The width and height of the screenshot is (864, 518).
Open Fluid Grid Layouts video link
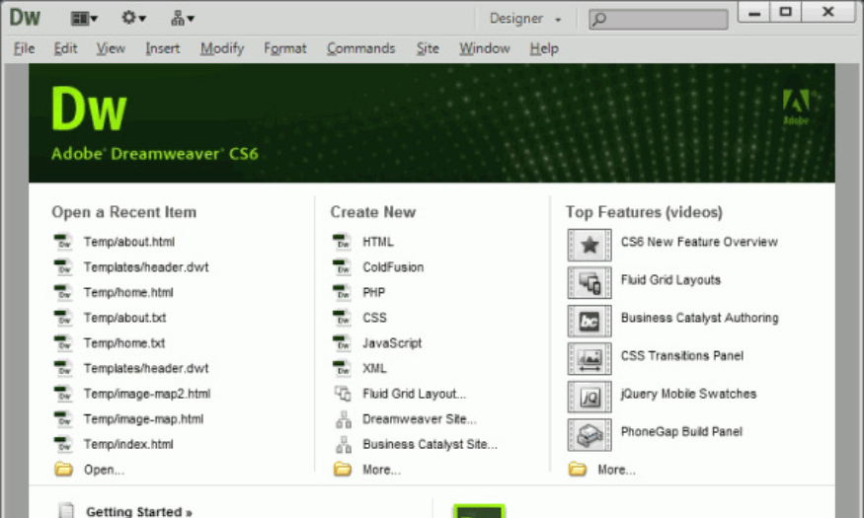pyautogui.click(x=670, y=279)
